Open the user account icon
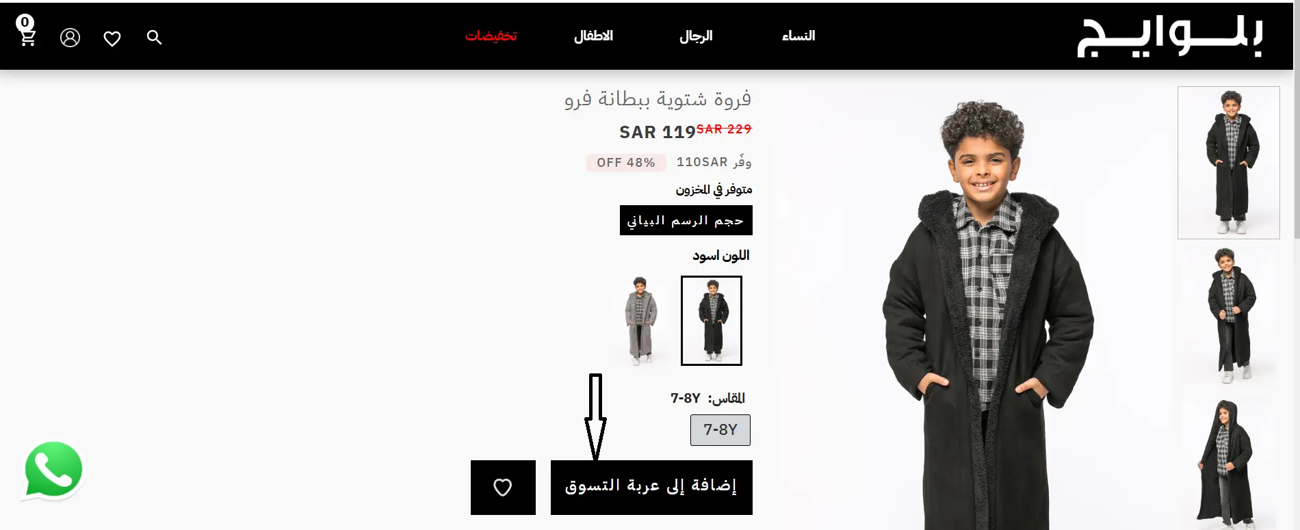The height and width of the screenshot is (530, 1300). [70, 38]
